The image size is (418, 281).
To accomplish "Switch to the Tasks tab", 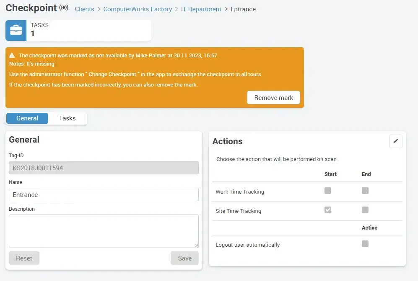I will [x=67, y=118].
